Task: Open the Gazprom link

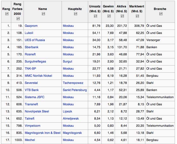Action: click(31, 26)
